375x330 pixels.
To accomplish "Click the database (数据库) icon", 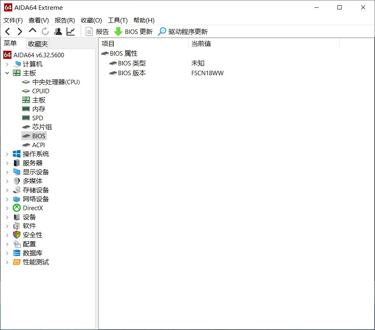I will (x=16, y=253).
